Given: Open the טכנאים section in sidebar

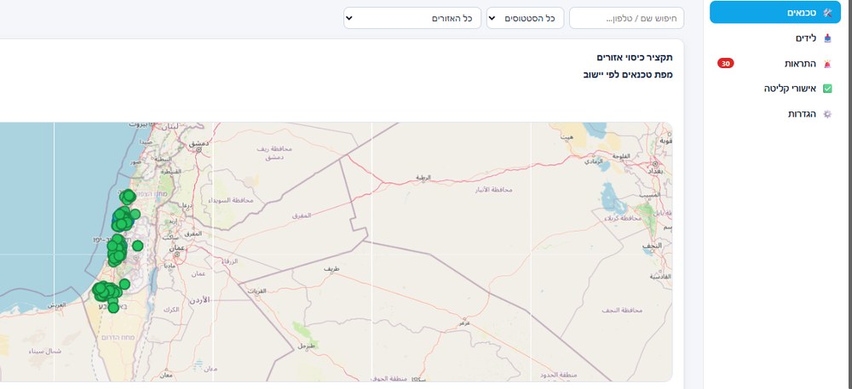Looking at the screenshot, I should pos(774,13).
